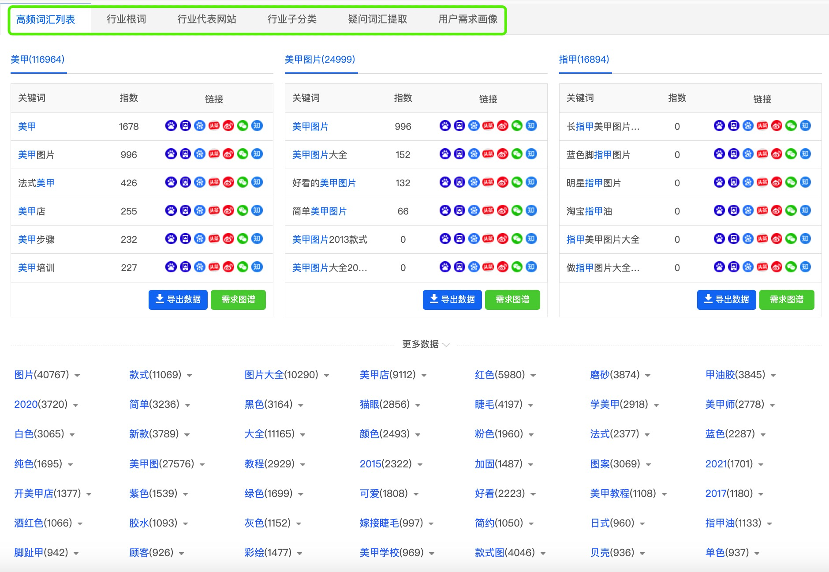829x572 pixels.
Task: Expand dropdown arrow next to 美甲店(9112)
Action: (x=424, y=376)
